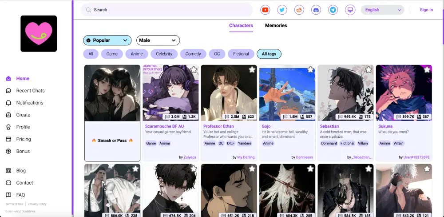This screenshot has width=444, height=217.
Task: Click the magnifier icon in search bar
Action: pyautogui.click(x=89, y=10)
